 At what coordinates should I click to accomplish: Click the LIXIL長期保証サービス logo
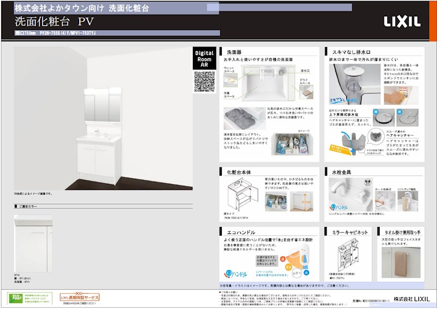pos(79,297)
